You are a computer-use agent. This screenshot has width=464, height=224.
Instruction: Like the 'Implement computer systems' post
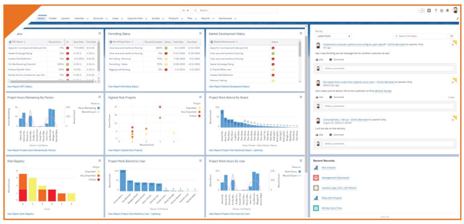point(319,59)
